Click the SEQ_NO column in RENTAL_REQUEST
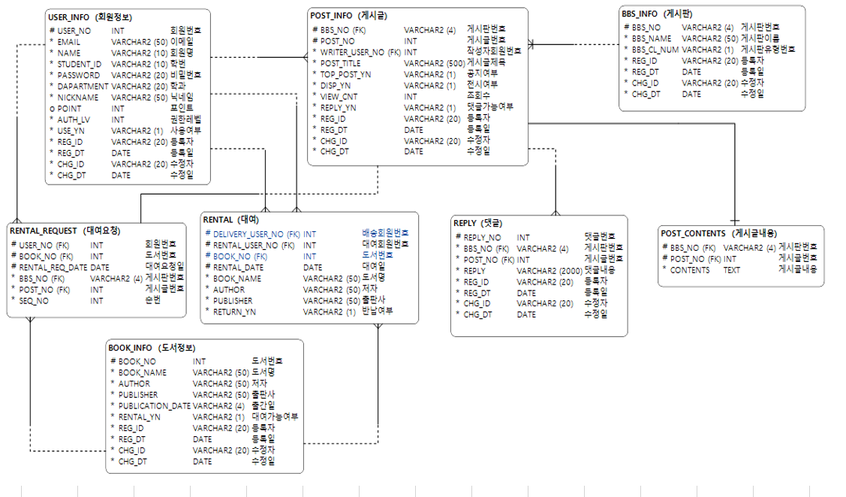846x497 pixels. [34, 300]
